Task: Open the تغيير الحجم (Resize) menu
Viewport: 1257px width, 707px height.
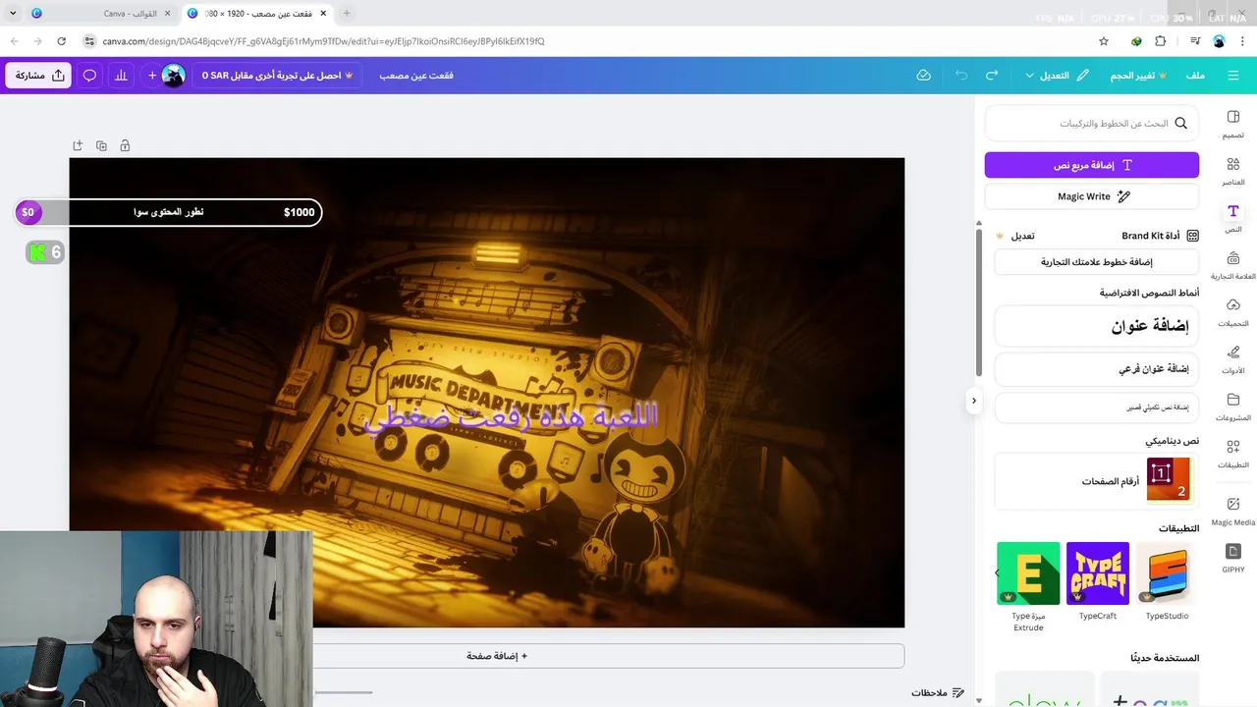Action: [1138, 76]
